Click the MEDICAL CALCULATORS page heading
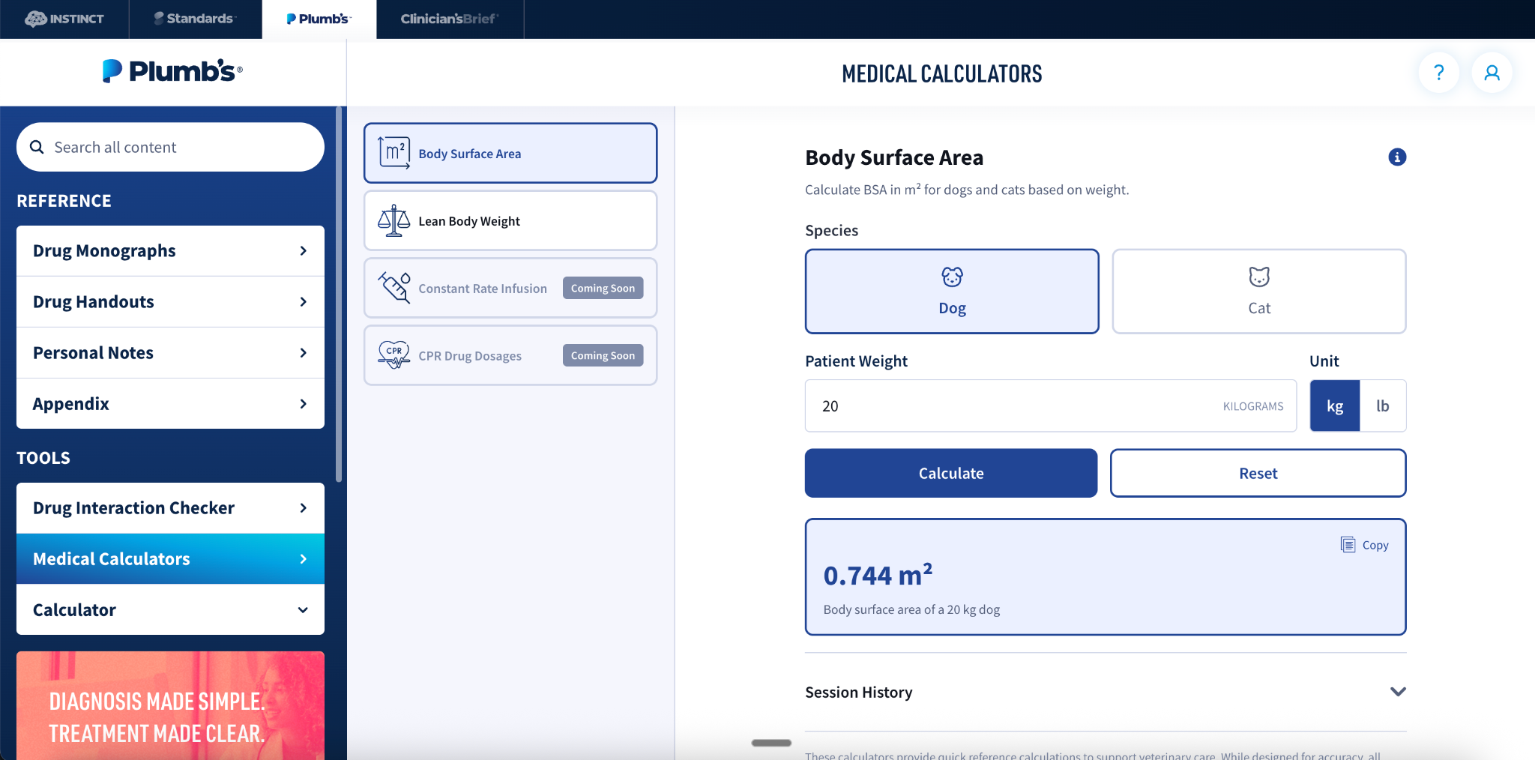 tap(942, 73)
